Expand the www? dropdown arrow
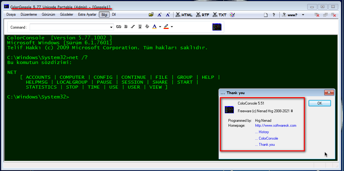The image size is (344, 171). click(303, 15)
